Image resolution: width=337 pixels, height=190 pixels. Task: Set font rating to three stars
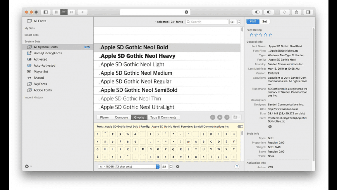pyautogui.click(x=261, y=35)
